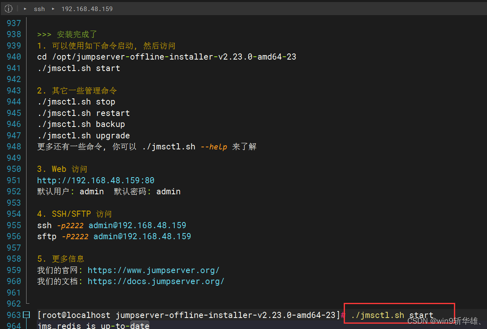Image resolution: width=487 pixels, height=329 pixels.
Task: Click the heading '5. 更多信息'
Action: (x=60, y=259)
